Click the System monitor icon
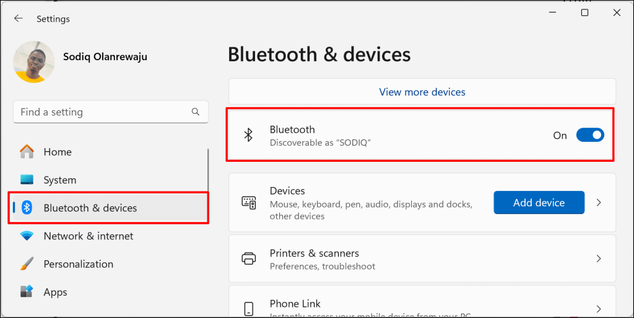 point(27,180)
